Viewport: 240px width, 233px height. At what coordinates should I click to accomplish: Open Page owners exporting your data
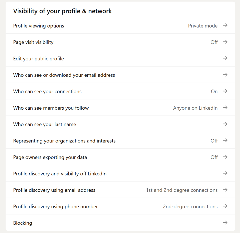[x=50, y=157]
